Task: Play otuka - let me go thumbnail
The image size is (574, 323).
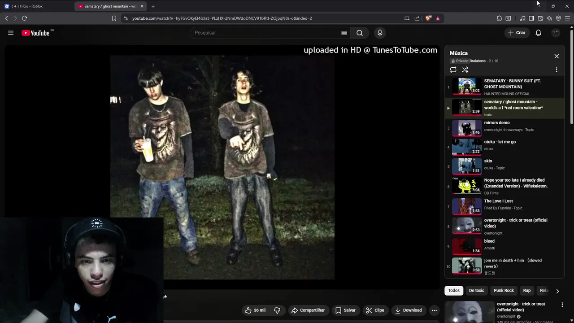Action: 467,147
